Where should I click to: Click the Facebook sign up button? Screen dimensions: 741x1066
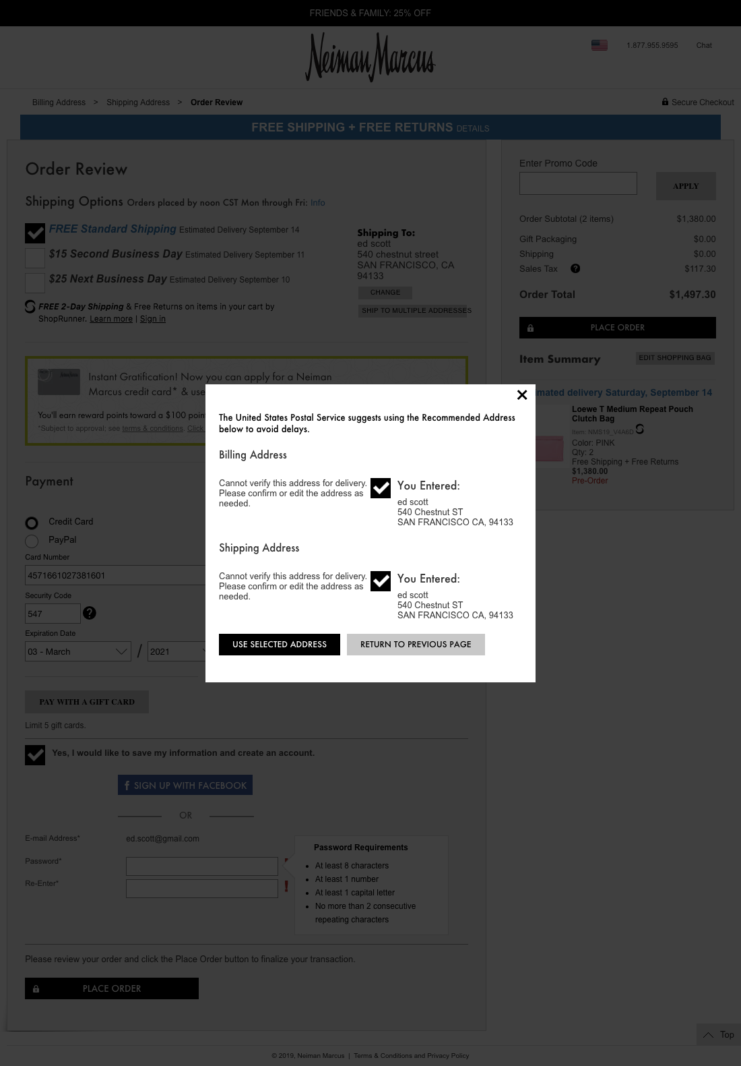pos(185,785)
